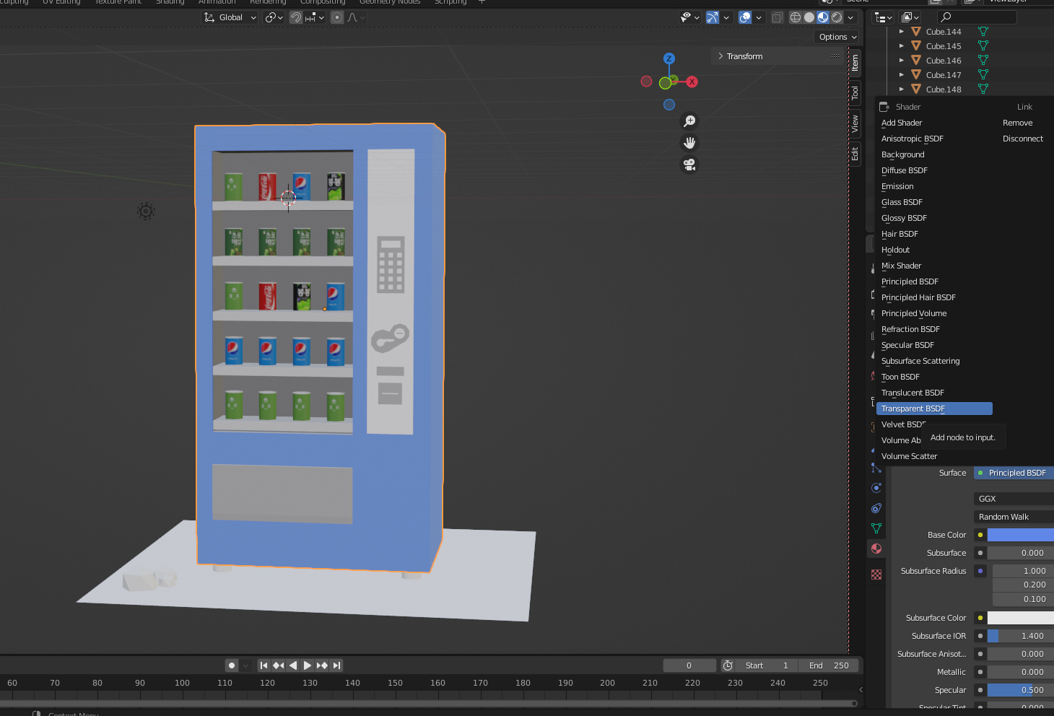This screenshot has height=716, width=1054.
Task: Click Disconnect in the Link column
Action: [1022, 139]
